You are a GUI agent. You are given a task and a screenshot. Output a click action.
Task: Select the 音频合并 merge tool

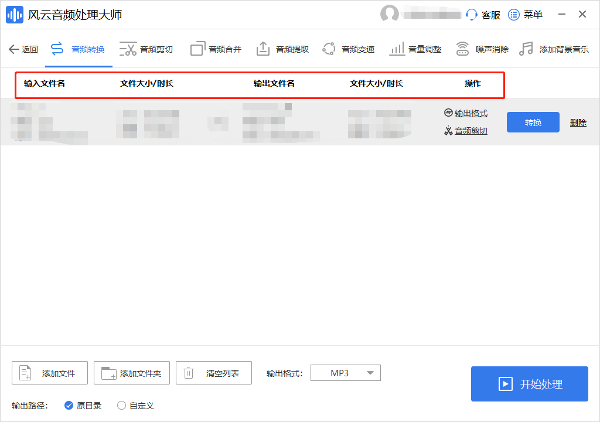point(216,50)
